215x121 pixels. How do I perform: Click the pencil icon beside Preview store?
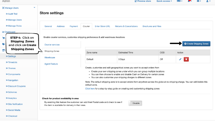[x=136, y=1]
